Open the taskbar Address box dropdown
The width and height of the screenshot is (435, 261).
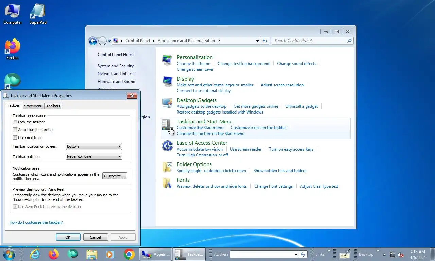pos(296,254)
